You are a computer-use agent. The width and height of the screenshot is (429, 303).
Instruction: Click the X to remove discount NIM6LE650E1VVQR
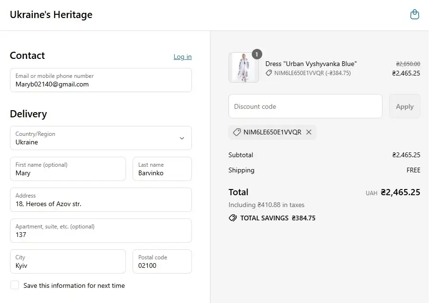pos(309,132)
